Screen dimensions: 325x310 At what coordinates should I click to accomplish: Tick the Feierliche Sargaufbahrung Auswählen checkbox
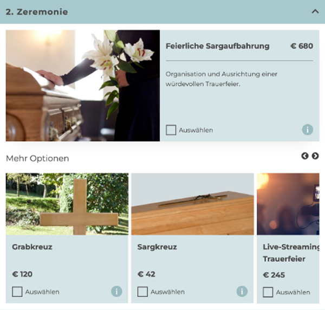click(171, 130)
